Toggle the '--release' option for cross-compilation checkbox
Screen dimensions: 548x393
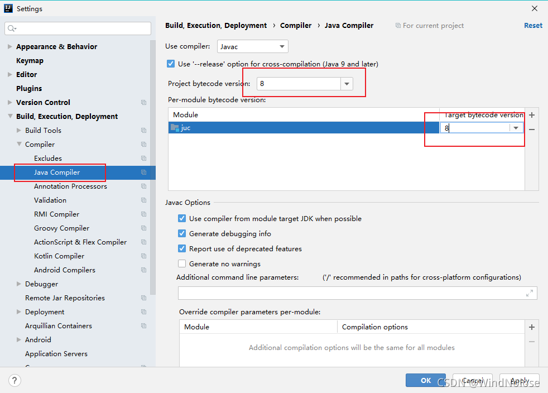point(171,64)
